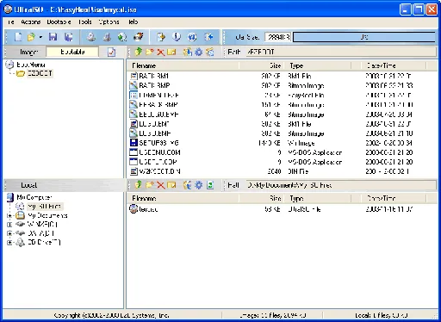Select My Documents in the local tree
The height and width of the screenshot is (322, 441).
click(x=47, y=215)
